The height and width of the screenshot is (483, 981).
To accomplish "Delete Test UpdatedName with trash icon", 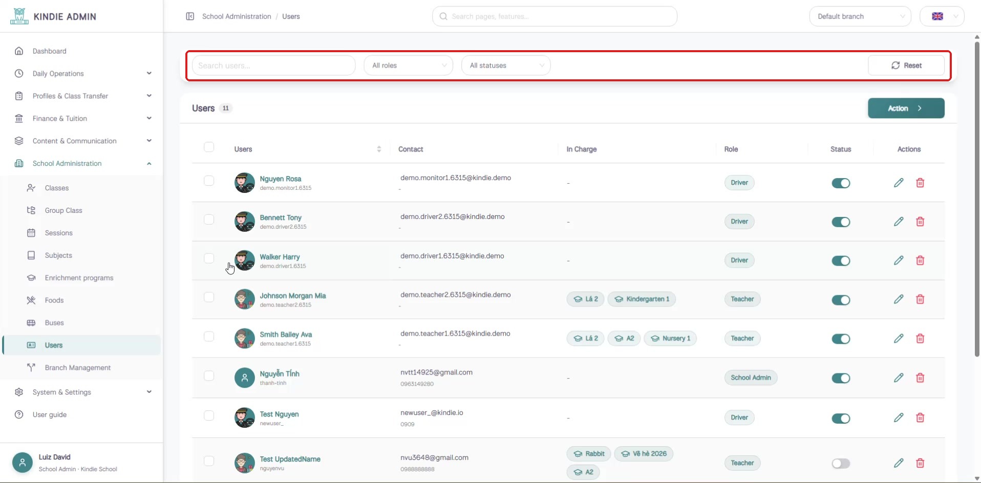I will (x=920, y=463).
